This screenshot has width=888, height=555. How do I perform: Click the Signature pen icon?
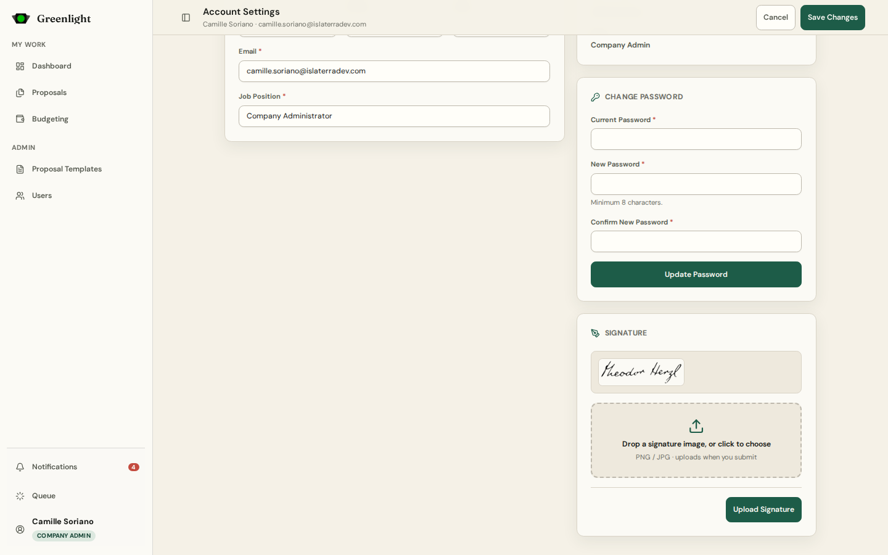(595, 333)
